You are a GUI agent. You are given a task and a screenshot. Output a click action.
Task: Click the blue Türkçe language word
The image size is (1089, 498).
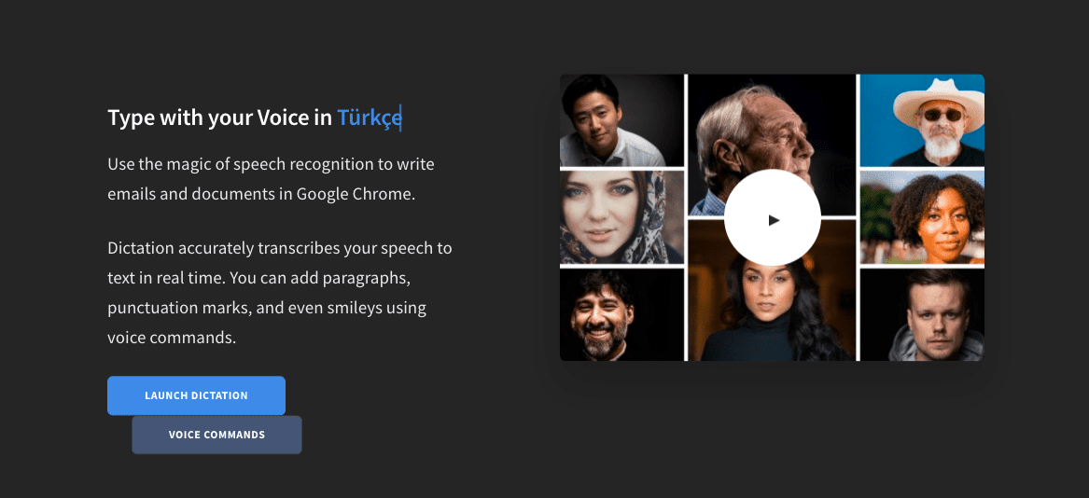[369, 118]
